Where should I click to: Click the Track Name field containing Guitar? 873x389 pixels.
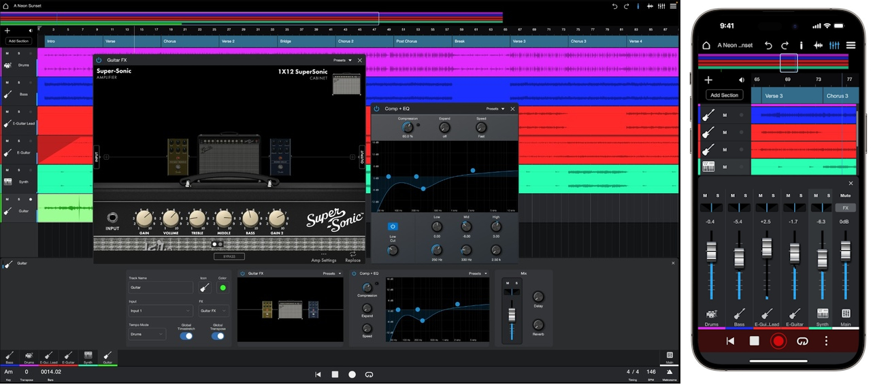click(161, 288)
